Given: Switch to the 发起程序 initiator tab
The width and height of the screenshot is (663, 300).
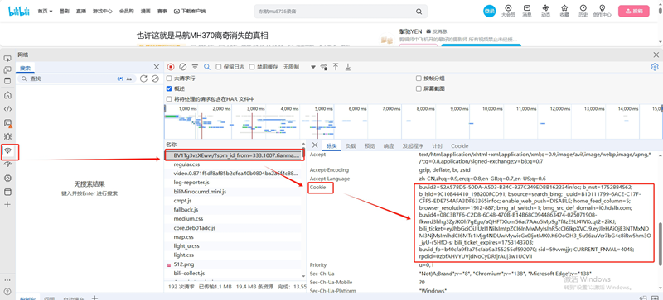Looking at the screenshot, I should [x=413, y=146].
